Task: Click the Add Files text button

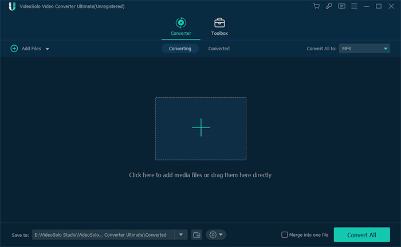Action: coord(32,49)
